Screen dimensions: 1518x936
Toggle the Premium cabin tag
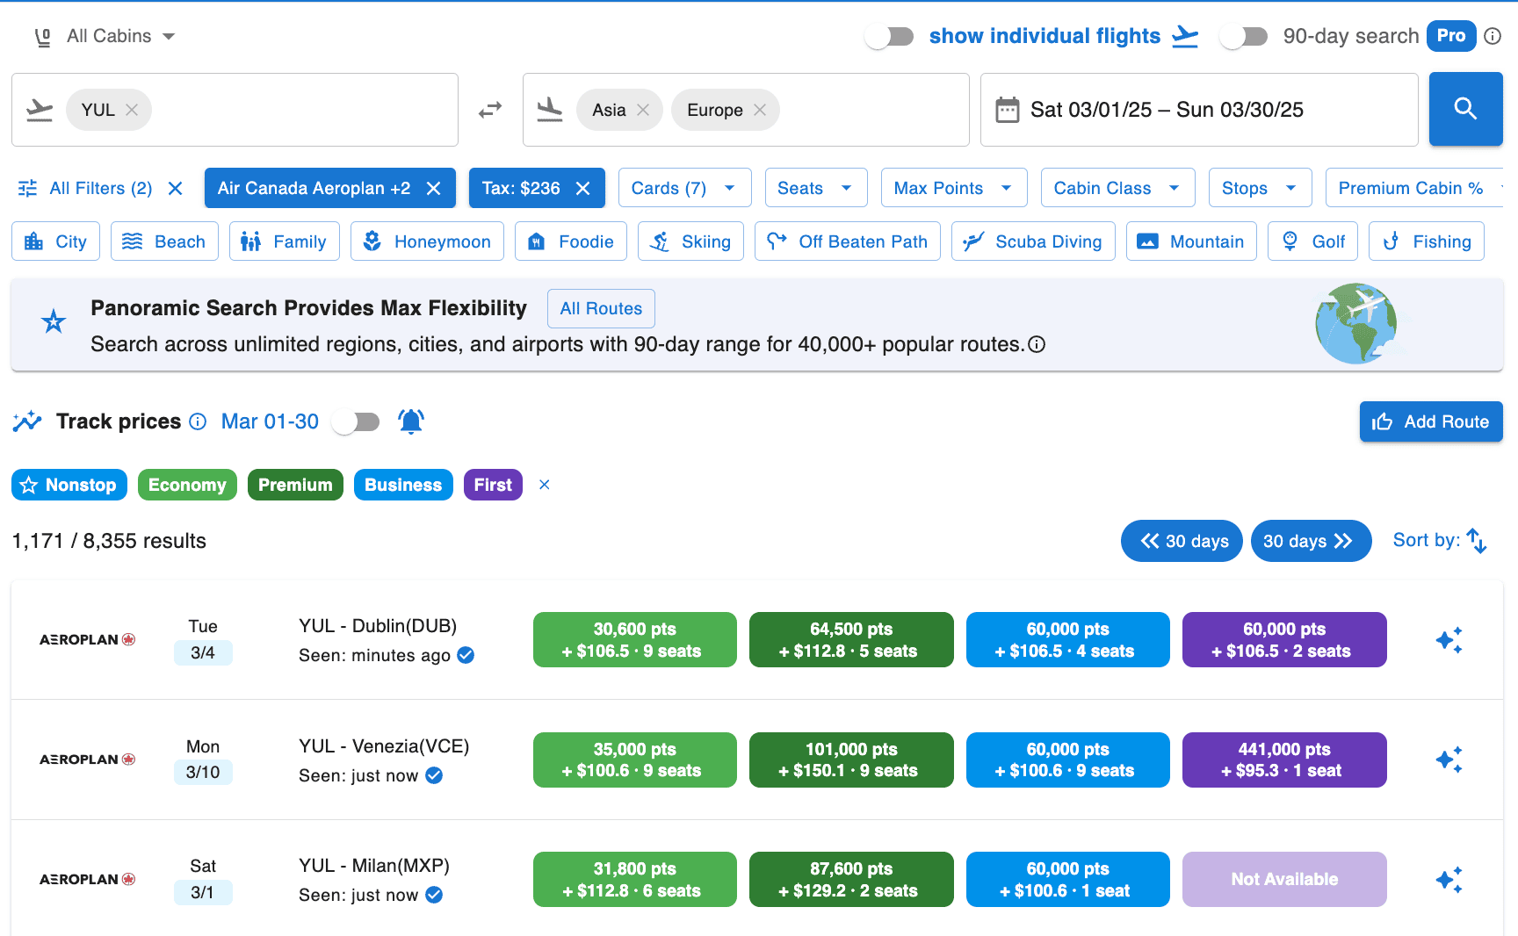tap(295, 485)
